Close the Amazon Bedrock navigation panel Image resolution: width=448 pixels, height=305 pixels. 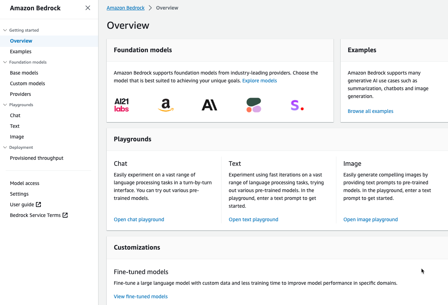pos(88,8)
